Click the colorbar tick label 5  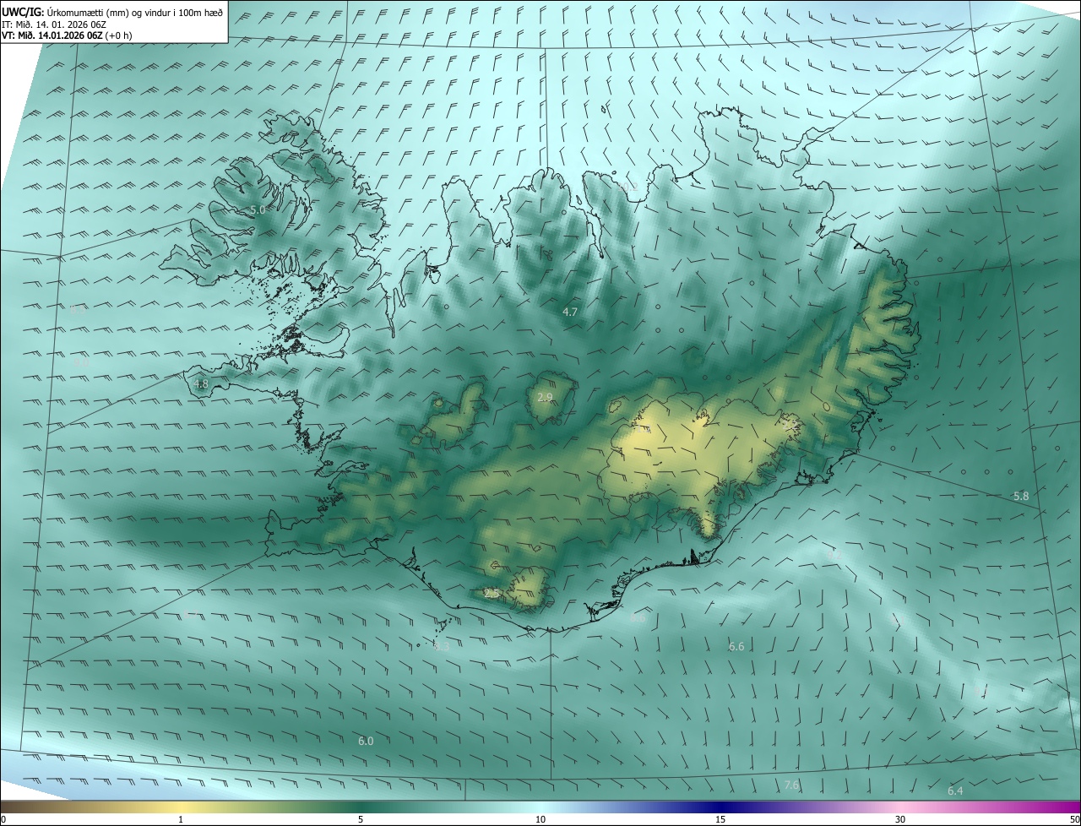361,819
